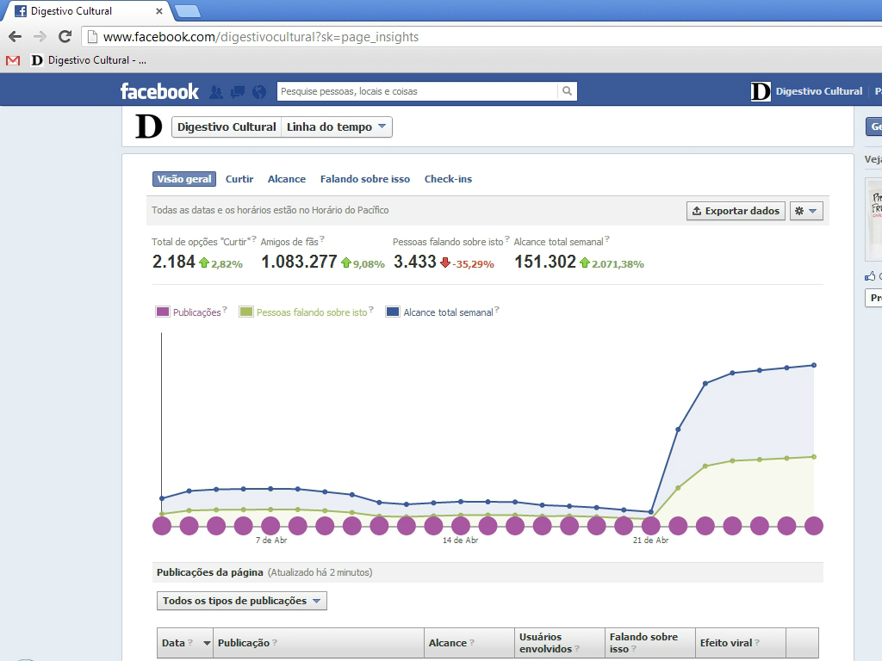Click the 151.302 weekly reach value
Viewport: 882px width, 661px height.
(x=545, y=262)
